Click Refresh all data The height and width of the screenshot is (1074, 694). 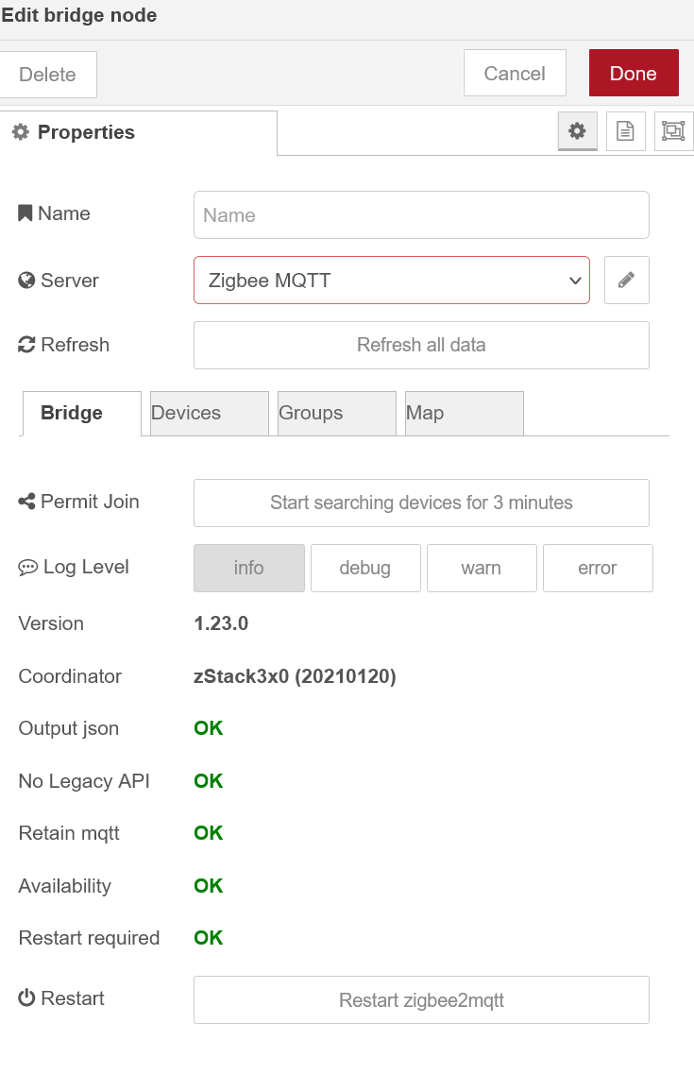pyautogui.click(x=421, y=345)
